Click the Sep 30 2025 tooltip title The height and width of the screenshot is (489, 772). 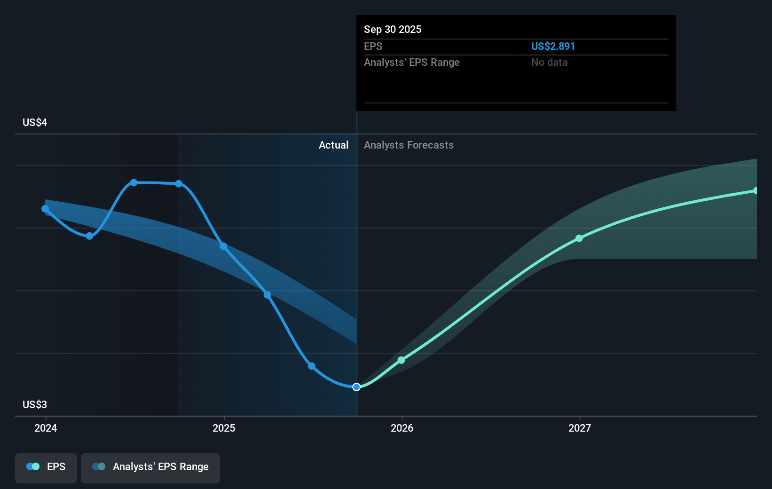[393, 30]
